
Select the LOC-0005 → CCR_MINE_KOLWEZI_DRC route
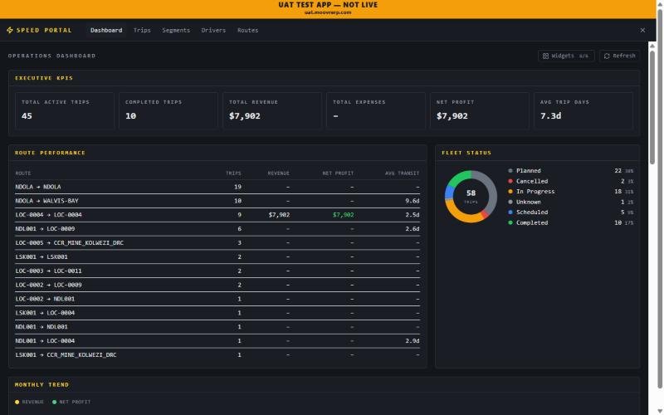217,242
